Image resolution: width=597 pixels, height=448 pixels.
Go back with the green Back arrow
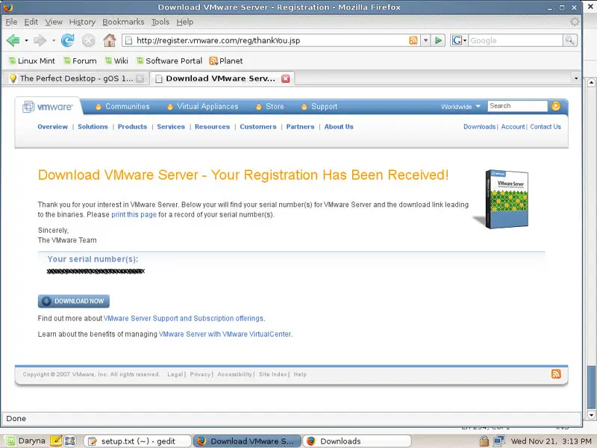[13, 40]
